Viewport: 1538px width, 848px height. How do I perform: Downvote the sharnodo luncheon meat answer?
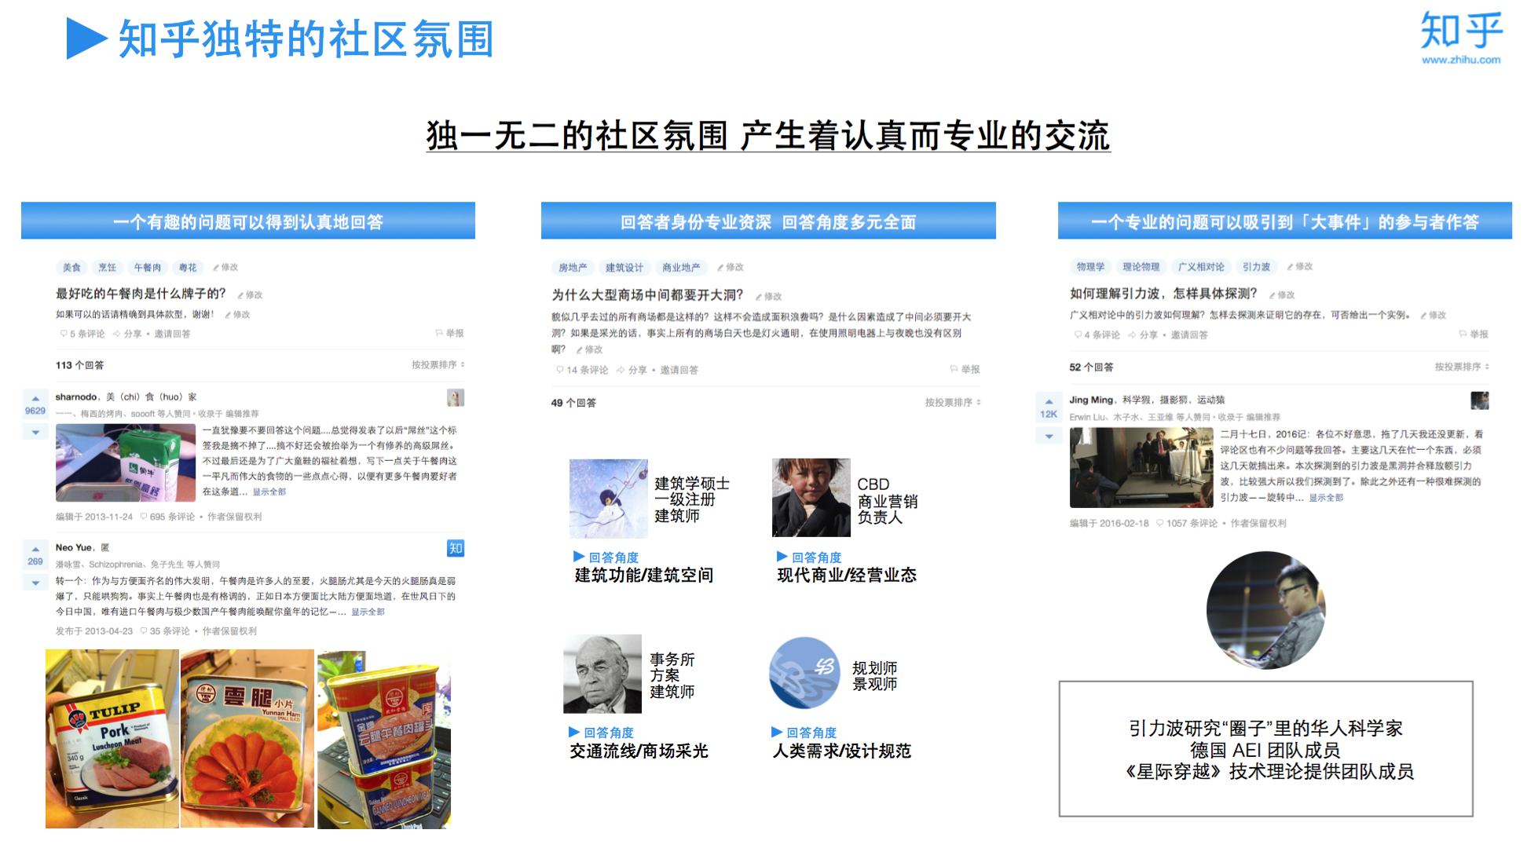[x=35, y=432]
